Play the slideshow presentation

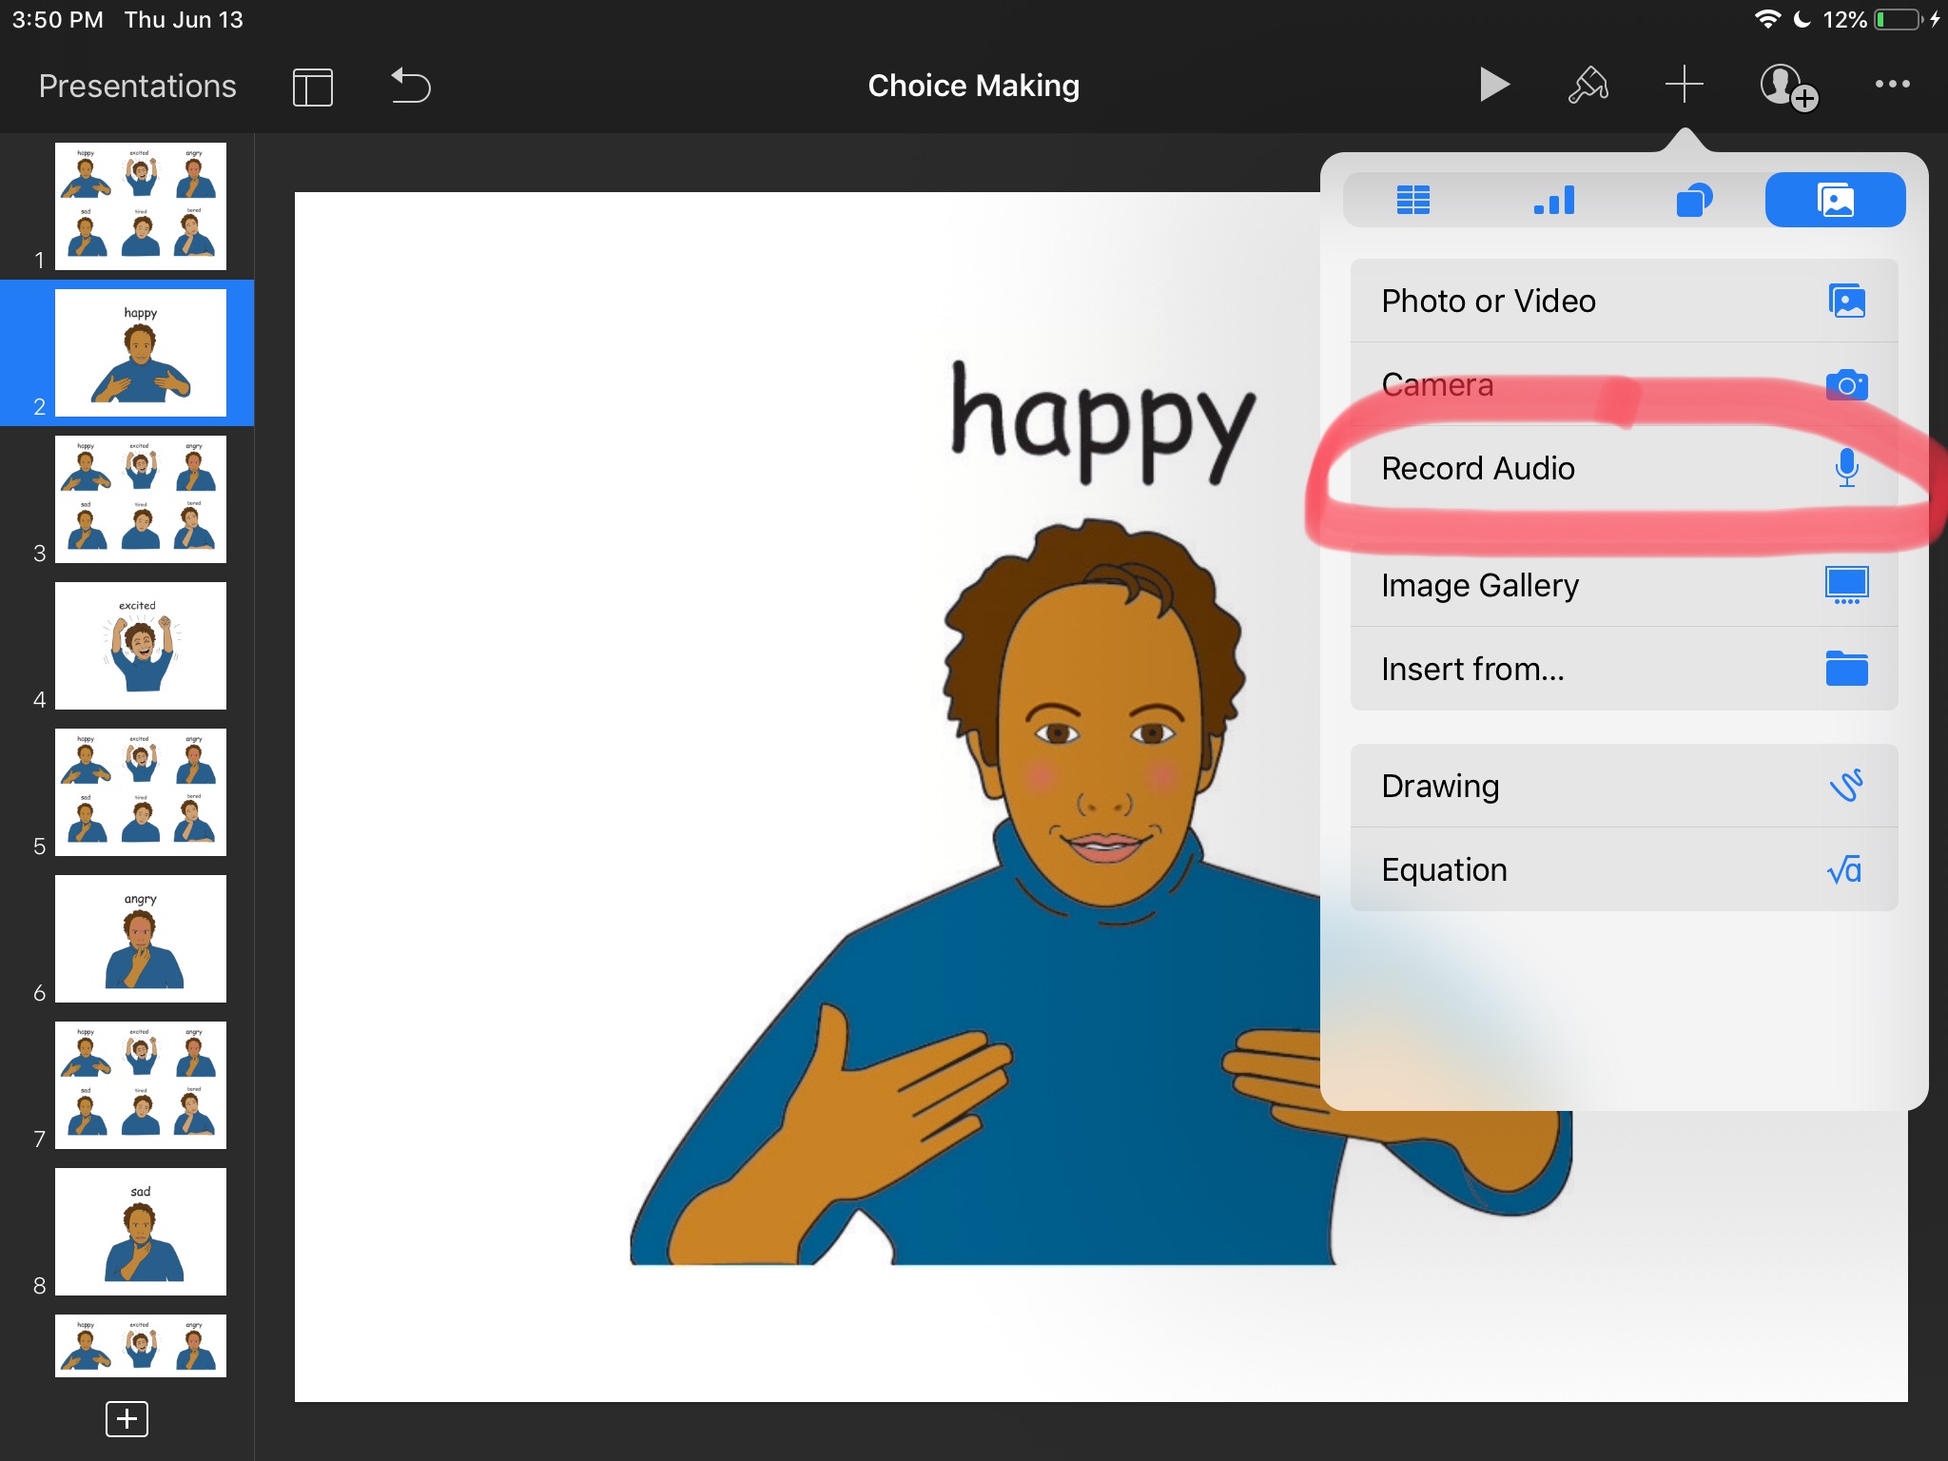click(1494, 85)
